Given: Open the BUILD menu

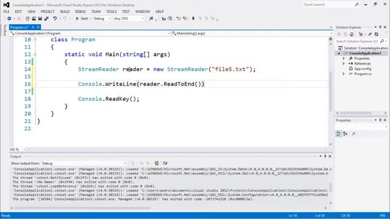Looking at the screenshot, I should coord(65,12).
